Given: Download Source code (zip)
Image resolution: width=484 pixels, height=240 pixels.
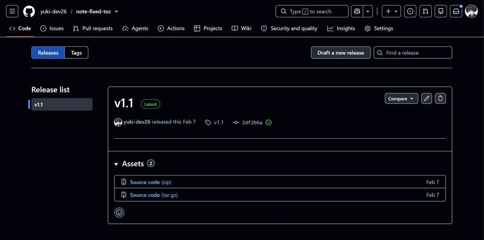Looking at the screenshot, I should [x=150, y=182].
